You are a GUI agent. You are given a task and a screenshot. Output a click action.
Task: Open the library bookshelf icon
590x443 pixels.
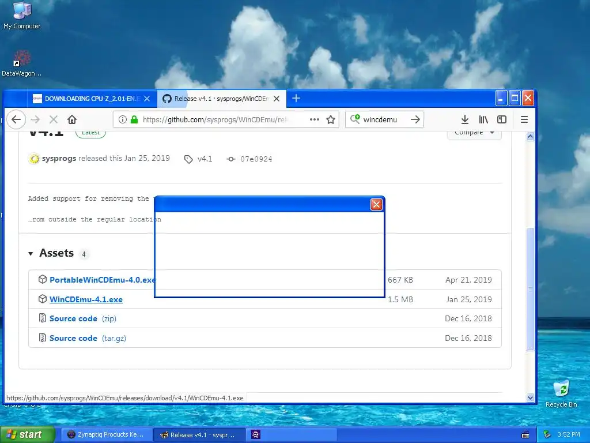pos(483,120)
